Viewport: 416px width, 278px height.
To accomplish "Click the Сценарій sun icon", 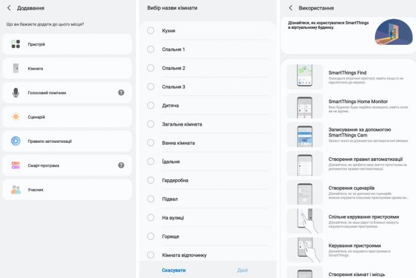I will 16,117.
